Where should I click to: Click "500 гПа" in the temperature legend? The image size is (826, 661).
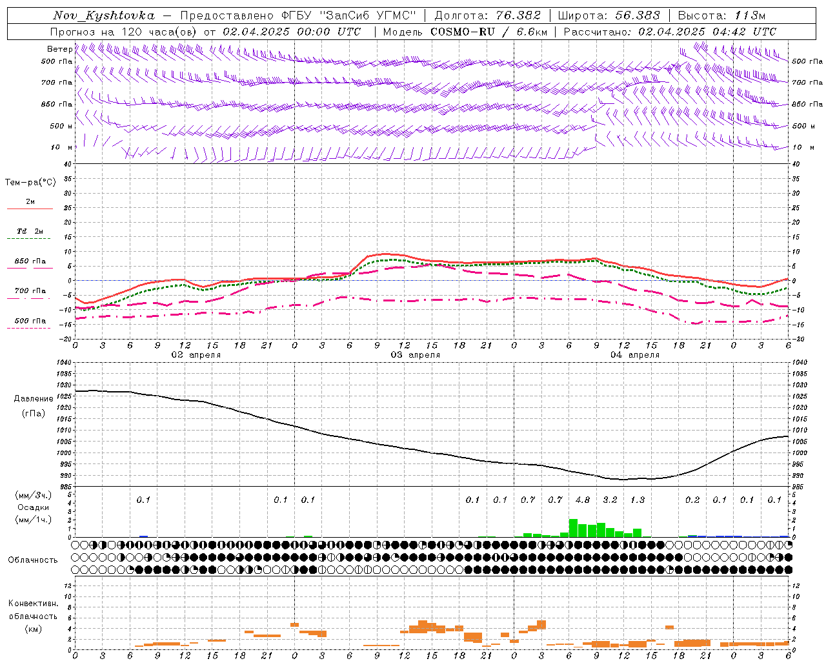[x=30, y=321]
